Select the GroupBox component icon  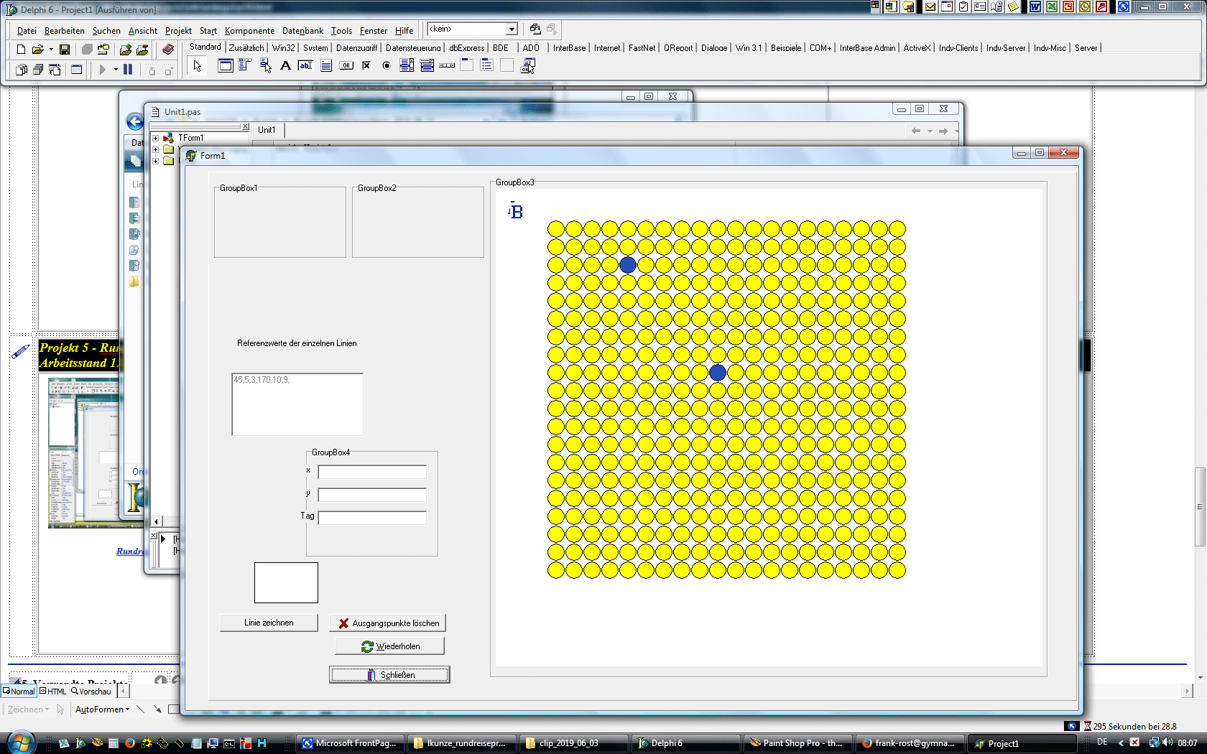tap(467, 65)
